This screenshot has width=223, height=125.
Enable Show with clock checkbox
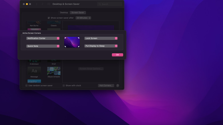coord(64,86)
